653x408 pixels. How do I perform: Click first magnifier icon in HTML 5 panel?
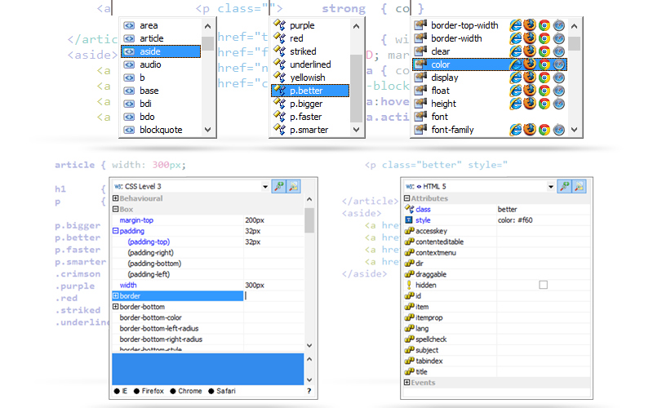pyautogui.click(x=564, y=187)
